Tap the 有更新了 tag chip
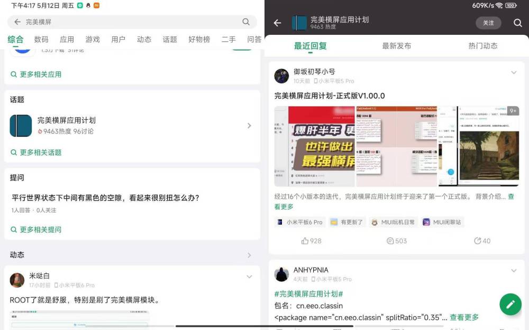The width and height of the screenshot is (529, 330). [347, 222]
